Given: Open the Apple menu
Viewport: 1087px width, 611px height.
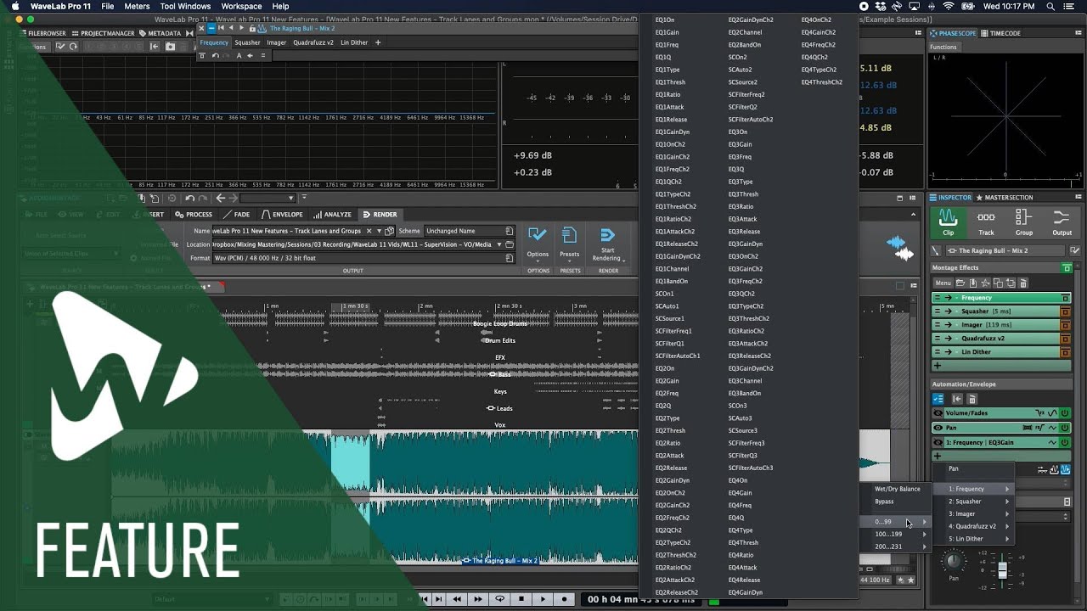Looking at the screenshot, I should (x=14, y=6).
